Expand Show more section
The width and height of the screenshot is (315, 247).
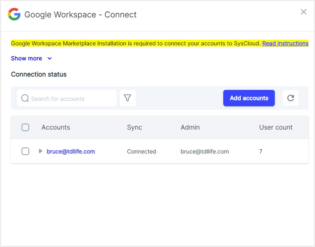(x=31, y=58)
